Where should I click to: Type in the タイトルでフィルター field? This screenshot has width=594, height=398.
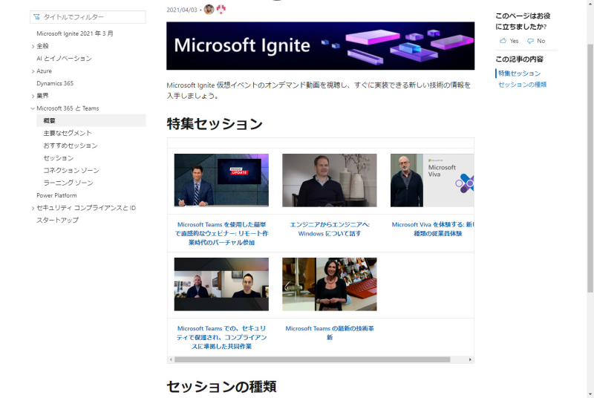(92, 16)
